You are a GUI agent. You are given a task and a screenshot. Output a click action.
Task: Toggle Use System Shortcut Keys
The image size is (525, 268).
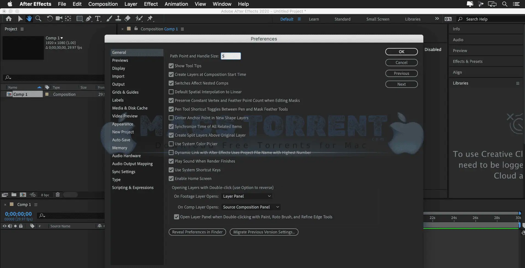(171, 170)
